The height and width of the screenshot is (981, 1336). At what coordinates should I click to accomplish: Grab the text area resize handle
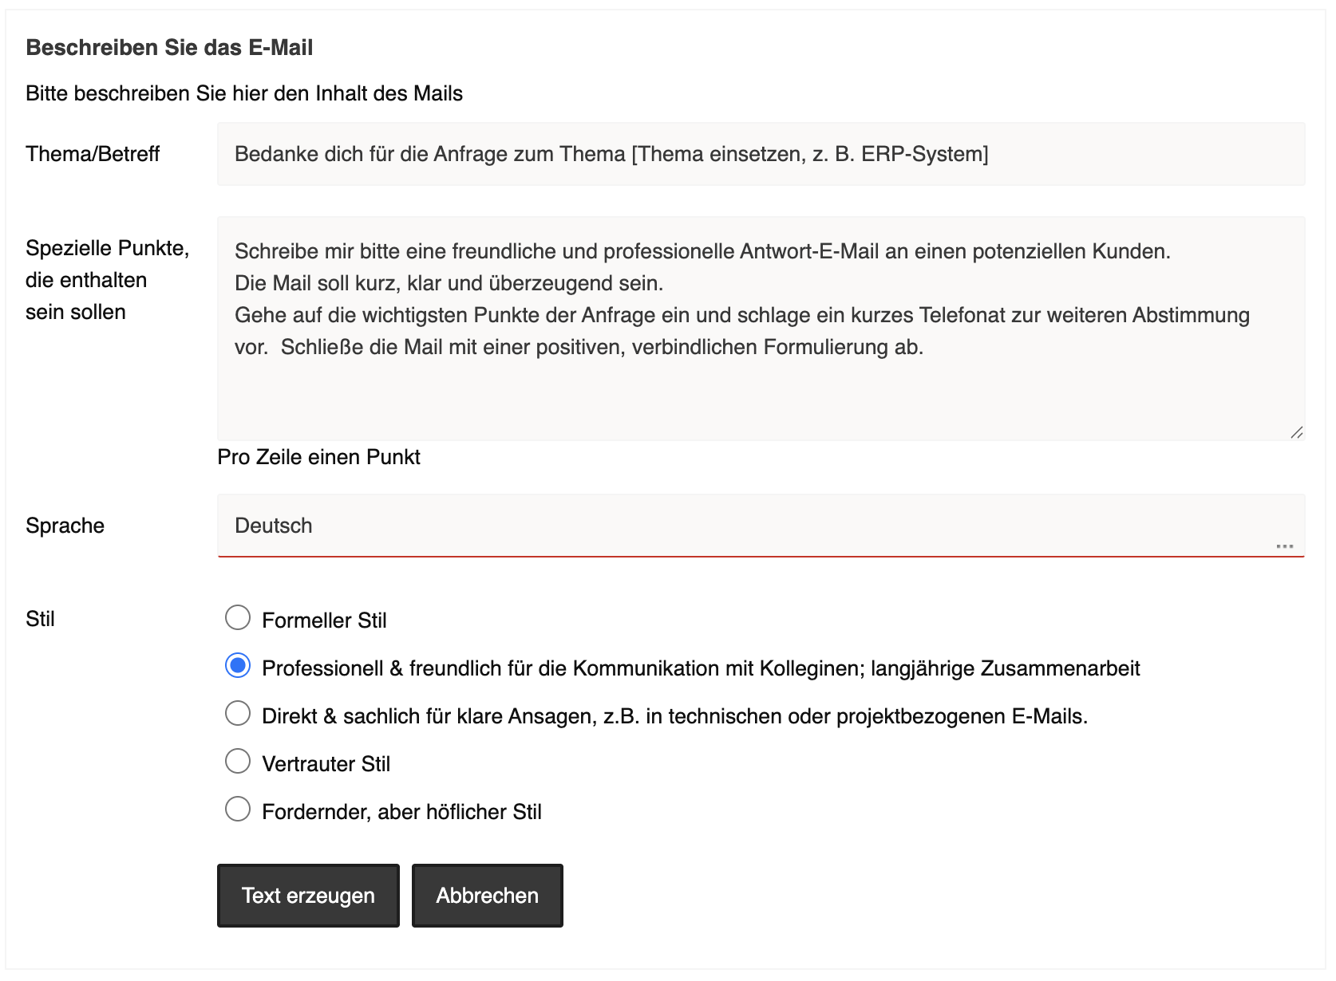coord(1297,432)
